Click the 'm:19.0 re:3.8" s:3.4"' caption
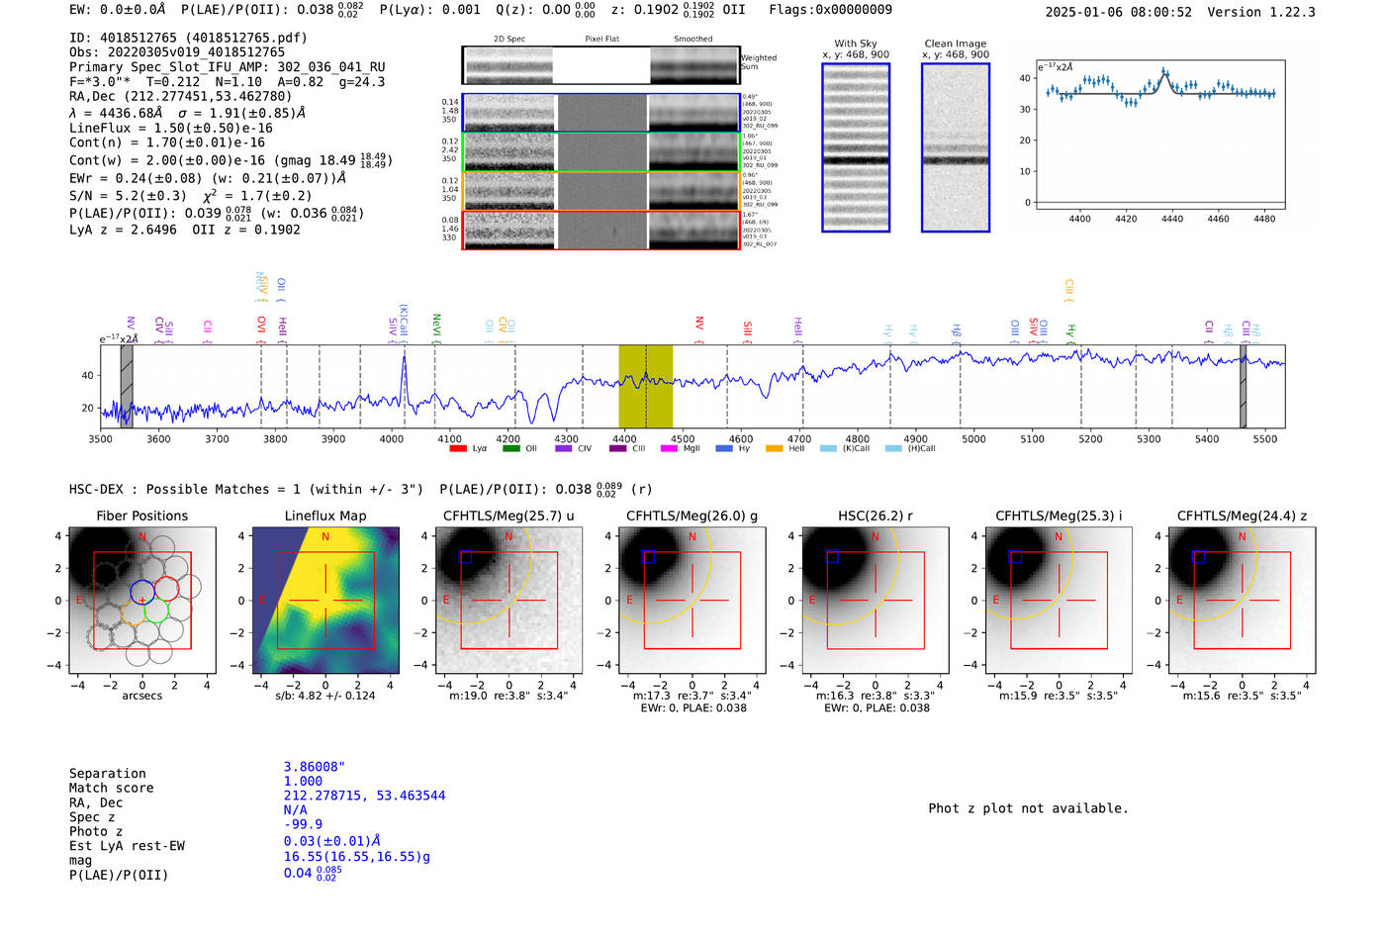 (508, 696)
